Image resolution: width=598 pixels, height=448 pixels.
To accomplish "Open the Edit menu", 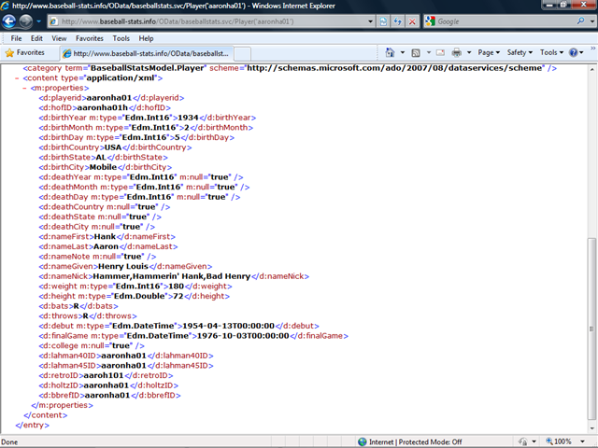I will [36, 38].
